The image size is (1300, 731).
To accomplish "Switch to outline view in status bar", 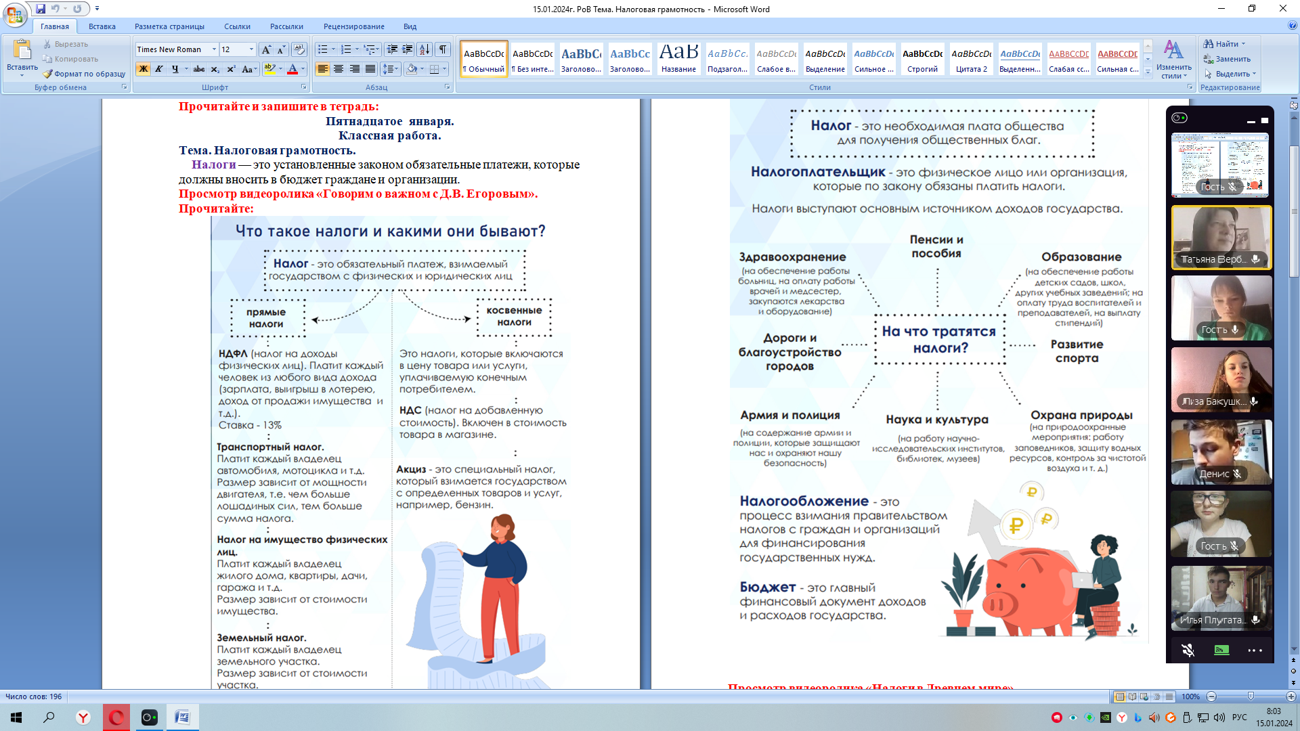I will point(1156,696).
